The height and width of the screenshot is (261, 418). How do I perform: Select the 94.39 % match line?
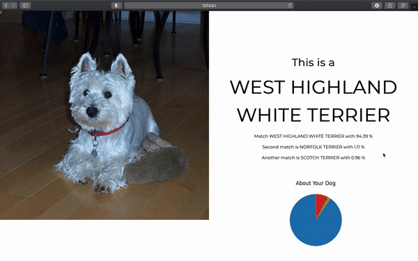(313, 136)
